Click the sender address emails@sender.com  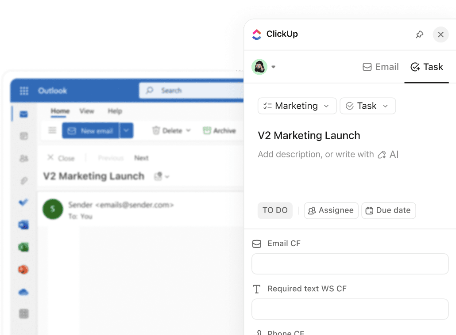pos(134,205)
